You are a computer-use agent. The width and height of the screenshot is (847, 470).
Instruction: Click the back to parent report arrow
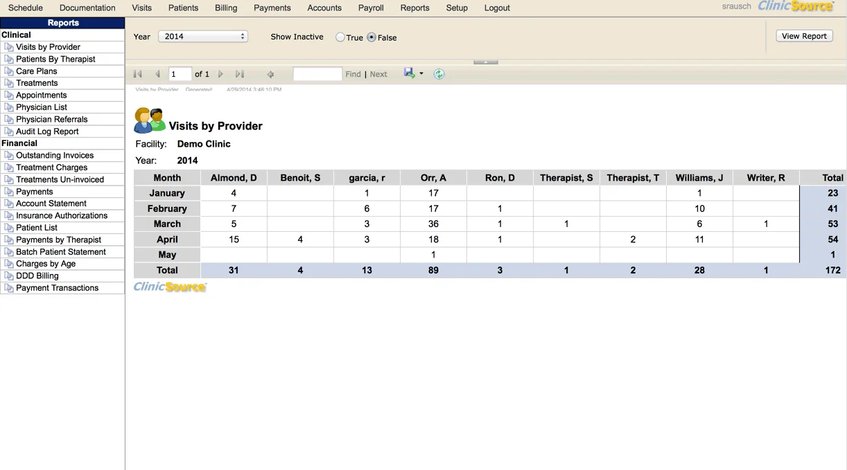[270, 73]
